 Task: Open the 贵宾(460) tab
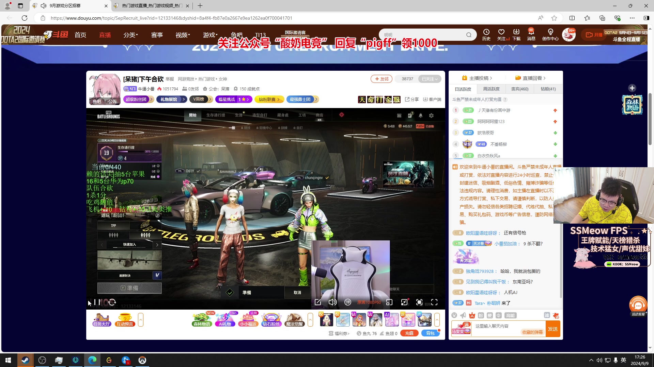pos(520,89)
